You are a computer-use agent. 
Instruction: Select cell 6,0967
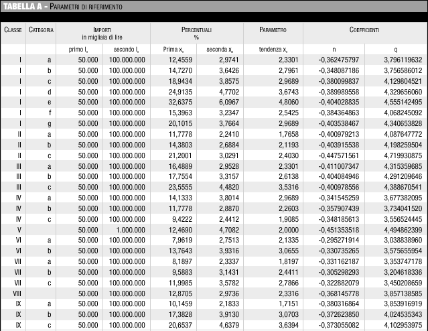pos(229,102)
